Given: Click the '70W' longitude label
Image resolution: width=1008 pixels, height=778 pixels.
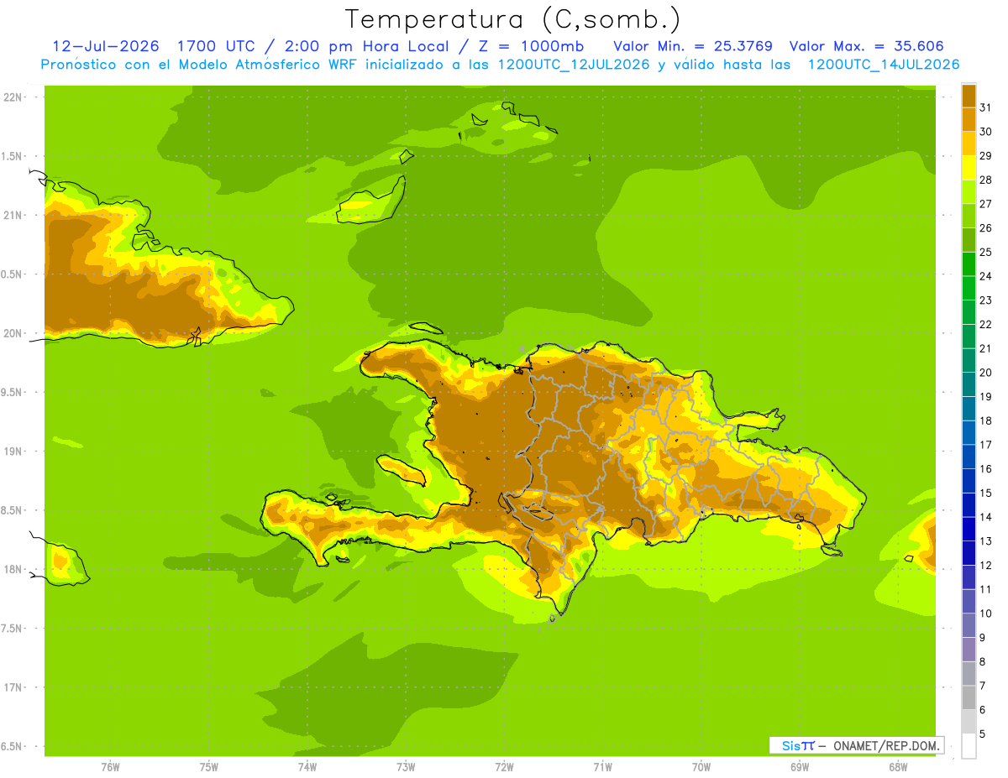Looking at the screenshot, I should [701, 767].
